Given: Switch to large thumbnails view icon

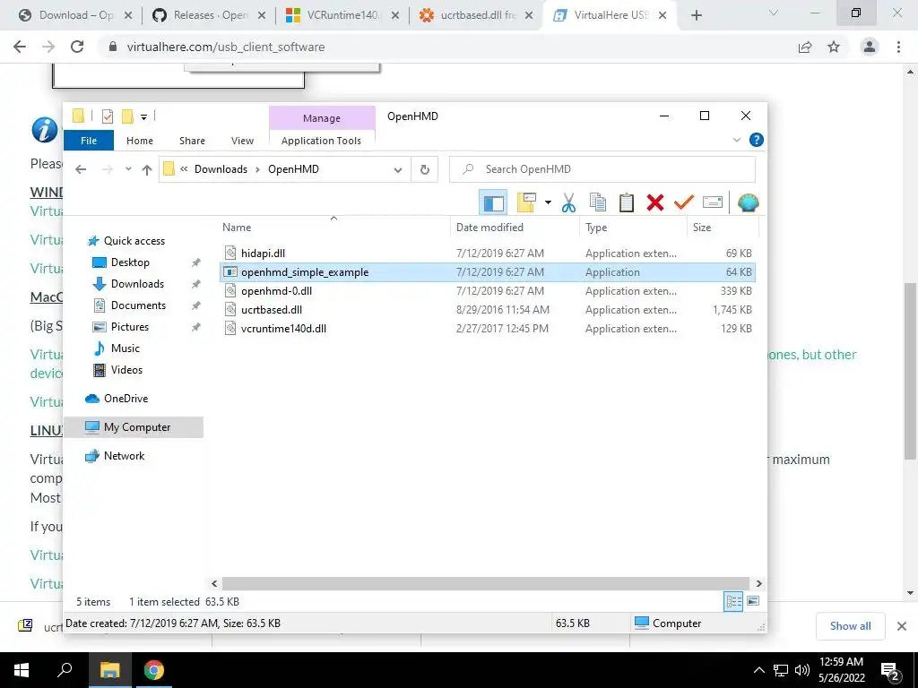Looking at the screenshot, I should 753,601.
